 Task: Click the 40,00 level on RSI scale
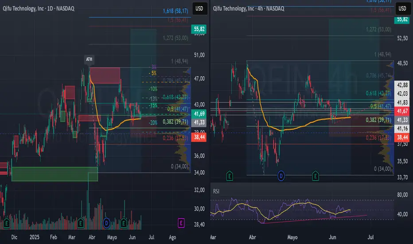[x=402, y=214]
